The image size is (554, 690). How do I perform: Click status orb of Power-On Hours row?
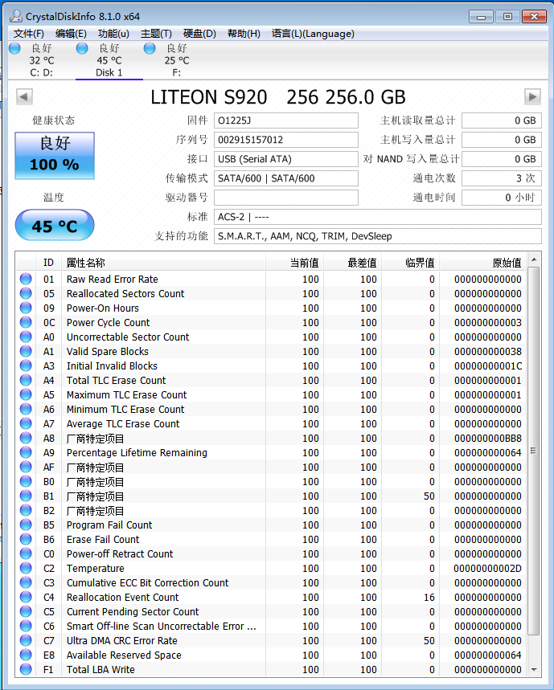point(26,308)
